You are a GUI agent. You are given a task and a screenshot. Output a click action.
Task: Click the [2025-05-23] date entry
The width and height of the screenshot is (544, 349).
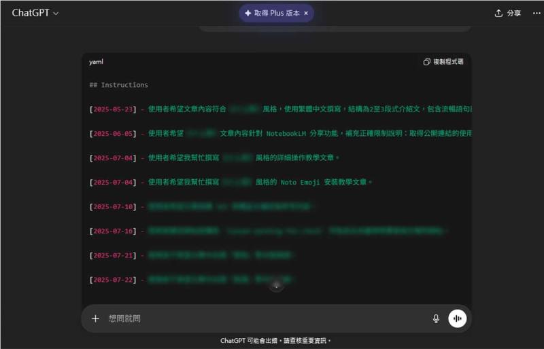(x=113, y=109)
